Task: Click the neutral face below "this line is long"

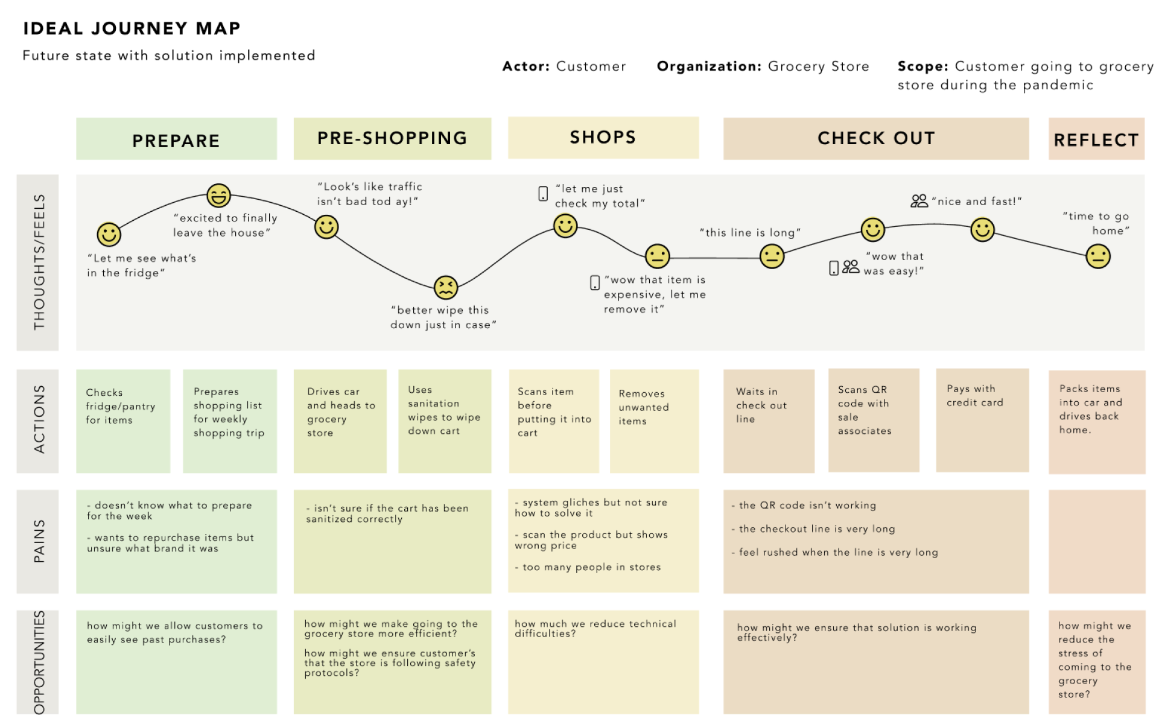Action: click(x=772, y=256)
